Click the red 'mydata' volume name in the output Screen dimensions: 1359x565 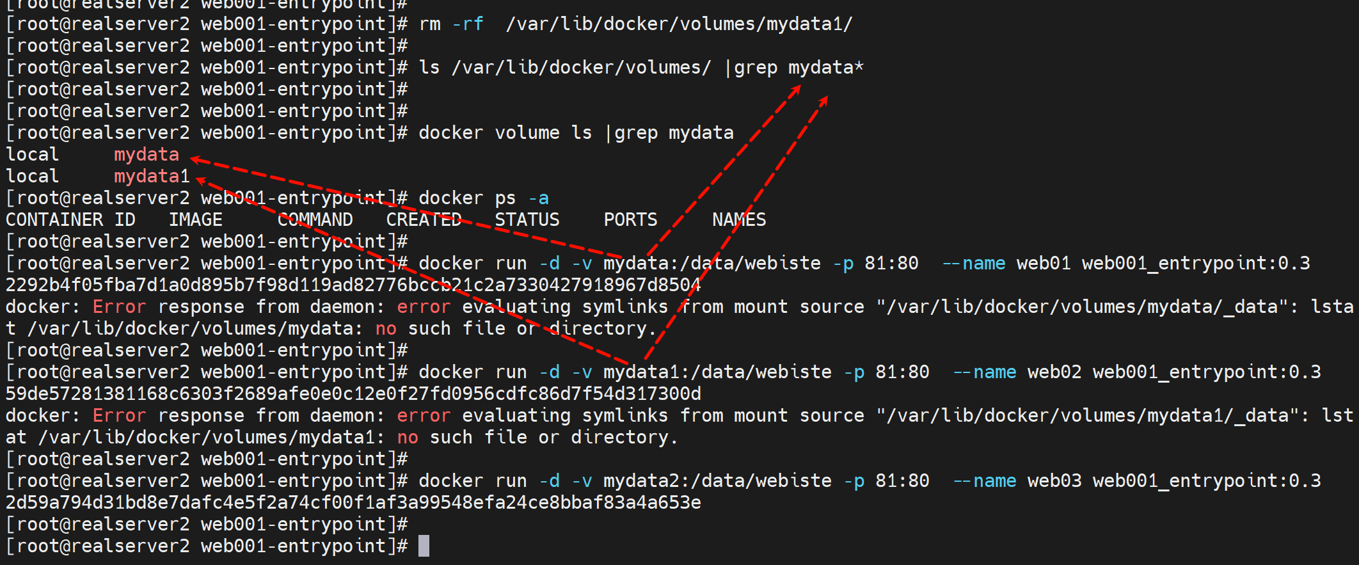pos(147,155)
